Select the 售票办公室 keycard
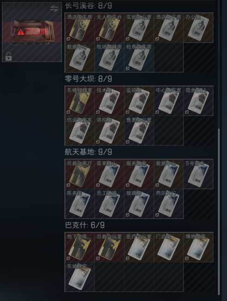Screen dimensions: 227x301 coord(139,131)
